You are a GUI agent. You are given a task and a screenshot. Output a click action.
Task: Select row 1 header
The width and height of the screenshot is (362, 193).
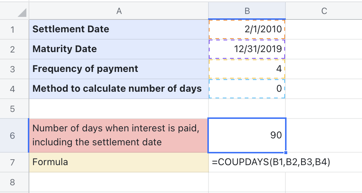(x=13, y=29)
